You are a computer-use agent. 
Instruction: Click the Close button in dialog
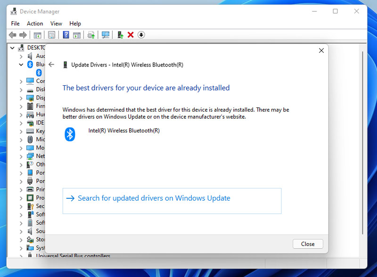point(308,244)
